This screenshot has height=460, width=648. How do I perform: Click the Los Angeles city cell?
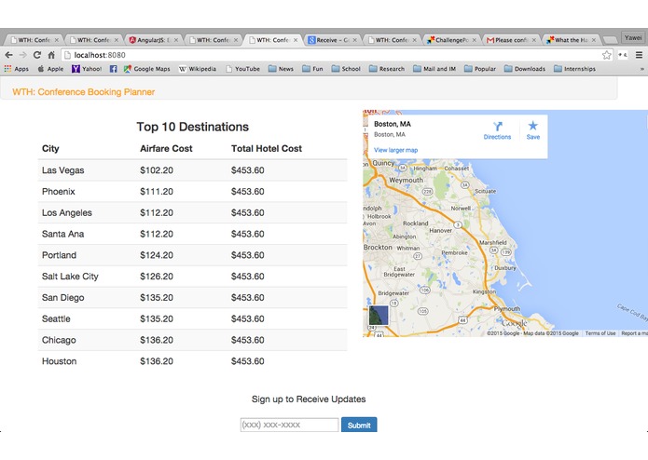(67, 213)
